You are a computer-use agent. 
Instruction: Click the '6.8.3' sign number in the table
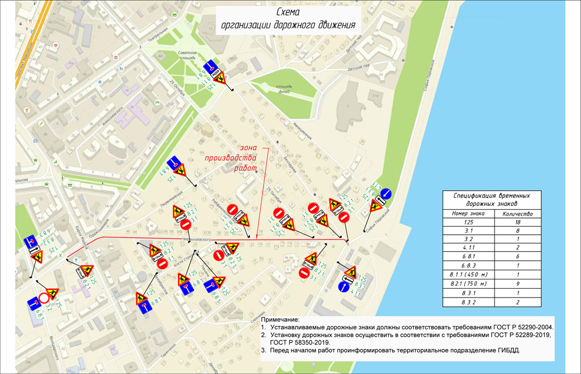click(x=466, y=266)
